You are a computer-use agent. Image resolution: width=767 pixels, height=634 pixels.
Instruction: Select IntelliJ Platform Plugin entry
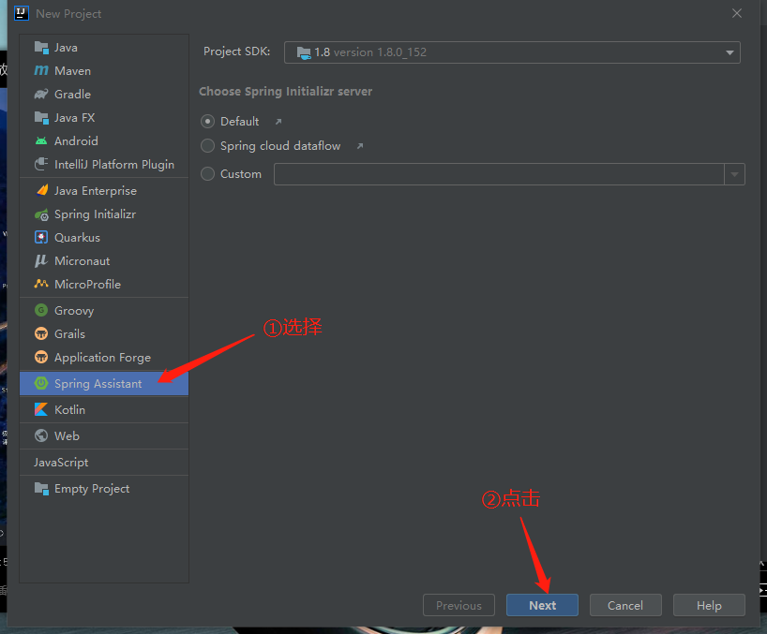tap(104, 165)
